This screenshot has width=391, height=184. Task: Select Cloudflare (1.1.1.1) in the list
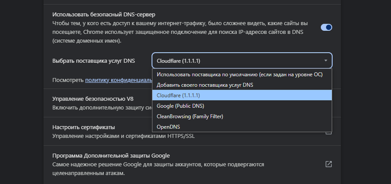[178, 95]
